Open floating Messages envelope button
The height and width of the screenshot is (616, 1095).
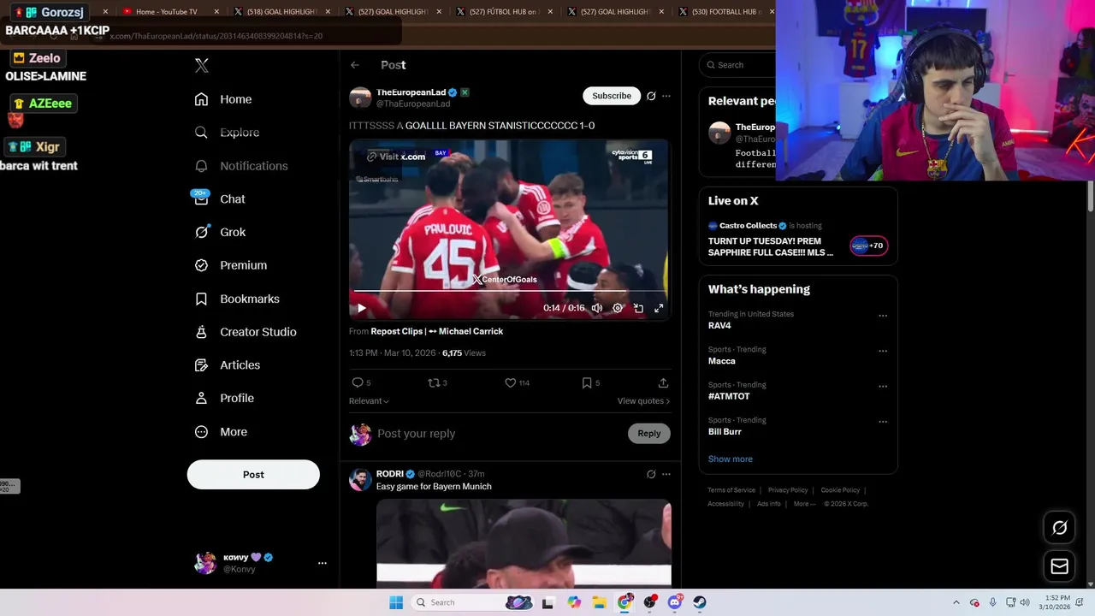(1059, 566)
